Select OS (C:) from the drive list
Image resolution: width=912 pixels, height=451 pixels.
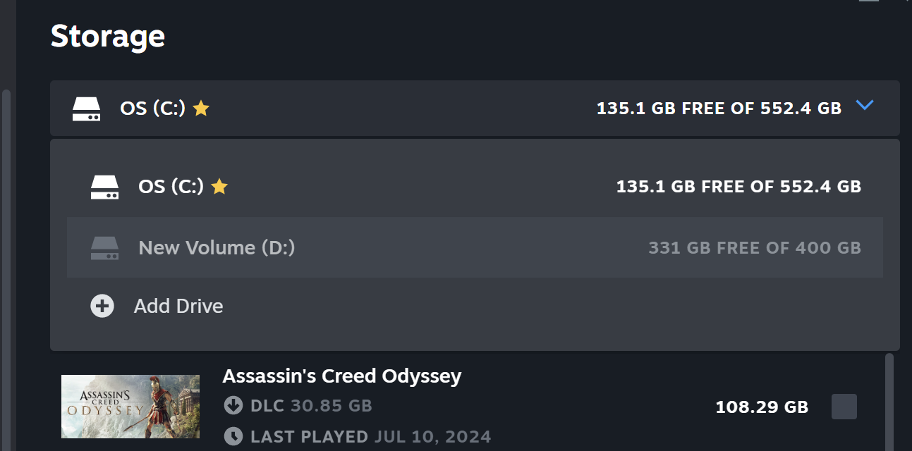[475, 187]
